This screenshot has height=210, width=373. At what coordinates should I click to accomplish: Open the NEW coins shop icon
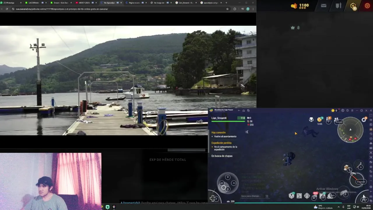click(x=314, y=196)
